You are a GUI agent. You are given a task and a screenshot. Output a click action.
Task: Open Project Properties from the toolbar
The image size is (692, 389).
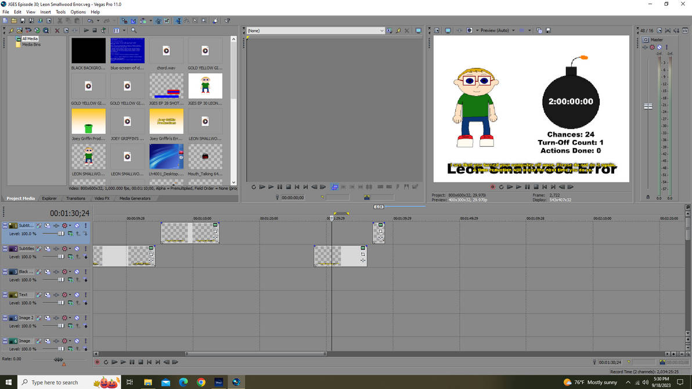[x=50, y=20]
